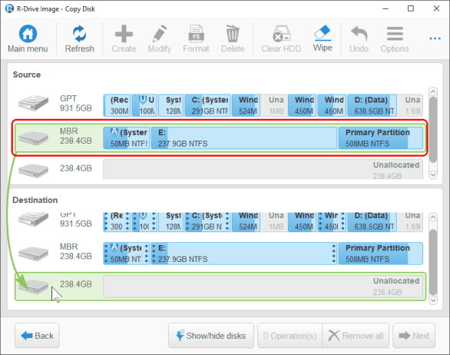Select Source C: (System) 291GB NTFS partition

click(207, 105)
